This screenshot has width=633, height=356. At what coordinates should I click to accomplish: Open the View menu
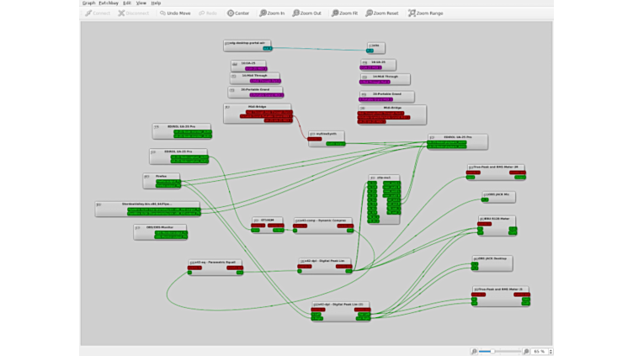(x=141, y=3)
